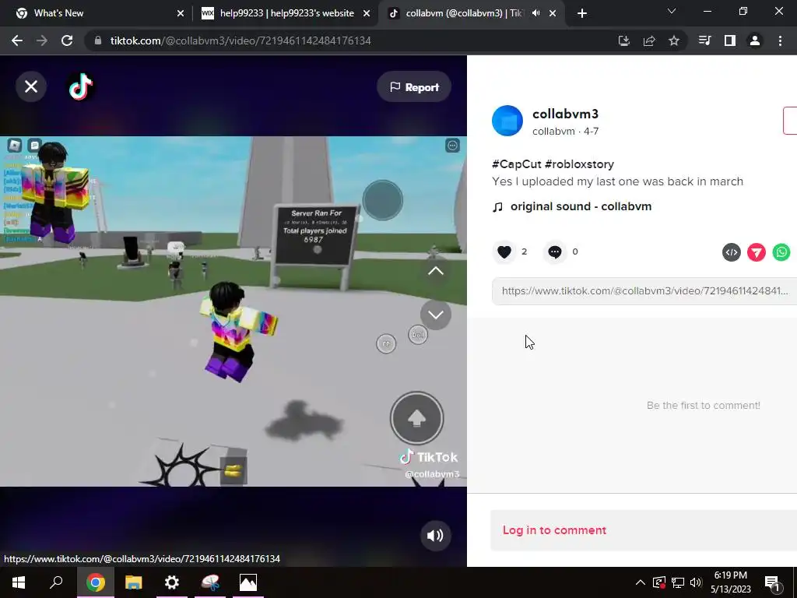This screenshot has width=797, height=598.
Task: Bookmark this page star
Action: [674, 41]
